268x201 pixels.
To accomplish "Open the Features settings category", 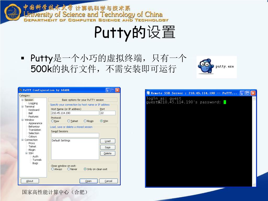I will tap(33, 116).
